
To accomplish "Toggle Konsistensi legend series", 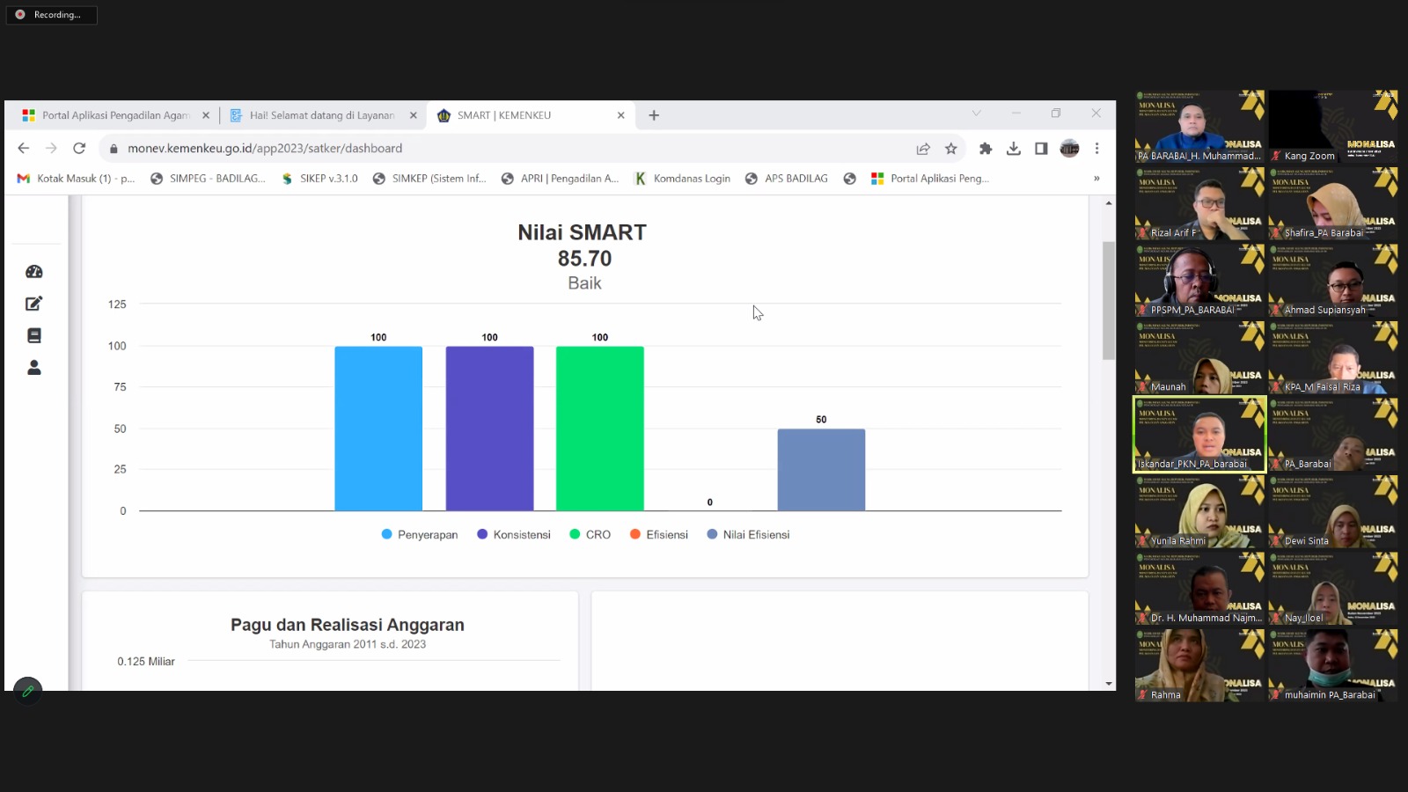I will coord(513,535).
